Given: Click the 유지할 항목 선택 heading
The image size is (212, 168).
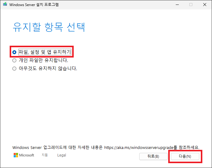Looking at the screenshot, I should tap(49, 27).
